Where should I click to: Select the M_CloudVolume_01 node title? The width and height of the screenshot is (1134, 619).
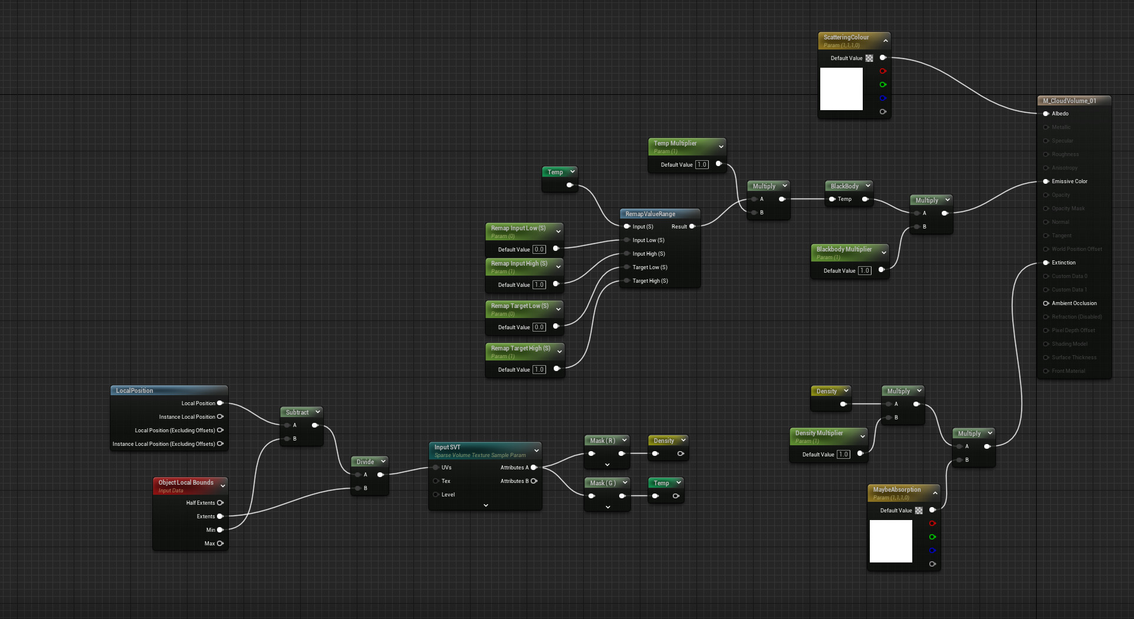tap(1070, 101)
